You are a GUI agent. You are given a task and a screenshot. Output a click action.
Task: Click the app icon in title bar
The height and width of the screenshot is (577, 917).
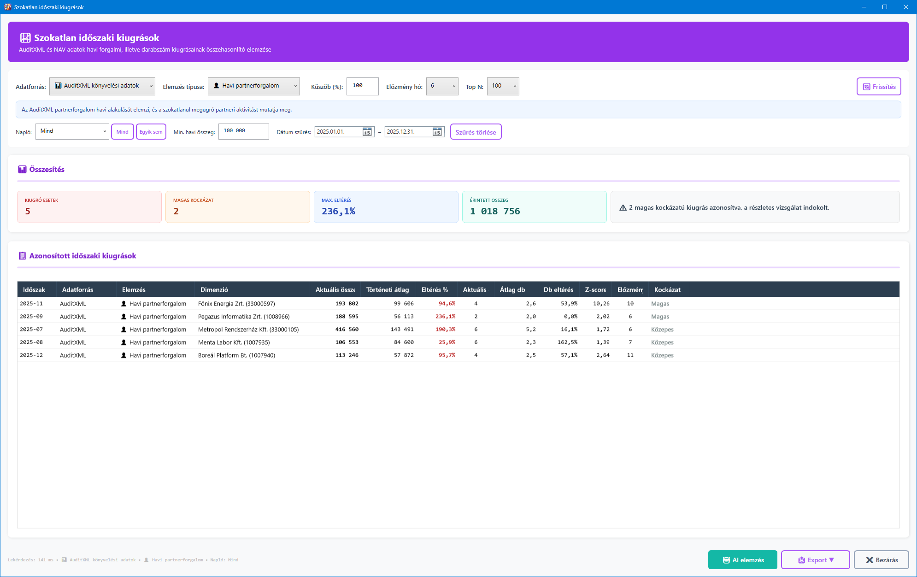(x=7, y=7)
